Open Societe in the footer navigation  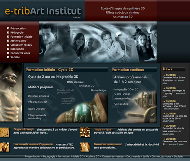coord(178,156)
